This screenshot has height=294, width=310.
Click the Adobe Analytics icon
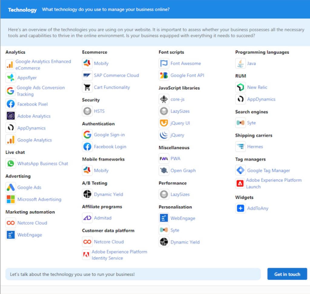coord(11,116)
